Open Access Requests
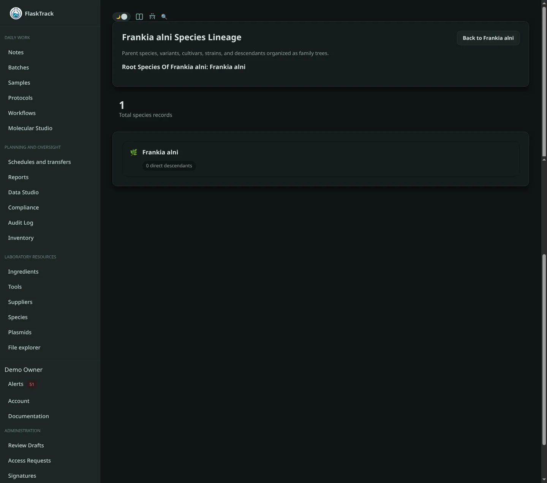The width and height of the screenshot is (547, 483). click(29, 461)
